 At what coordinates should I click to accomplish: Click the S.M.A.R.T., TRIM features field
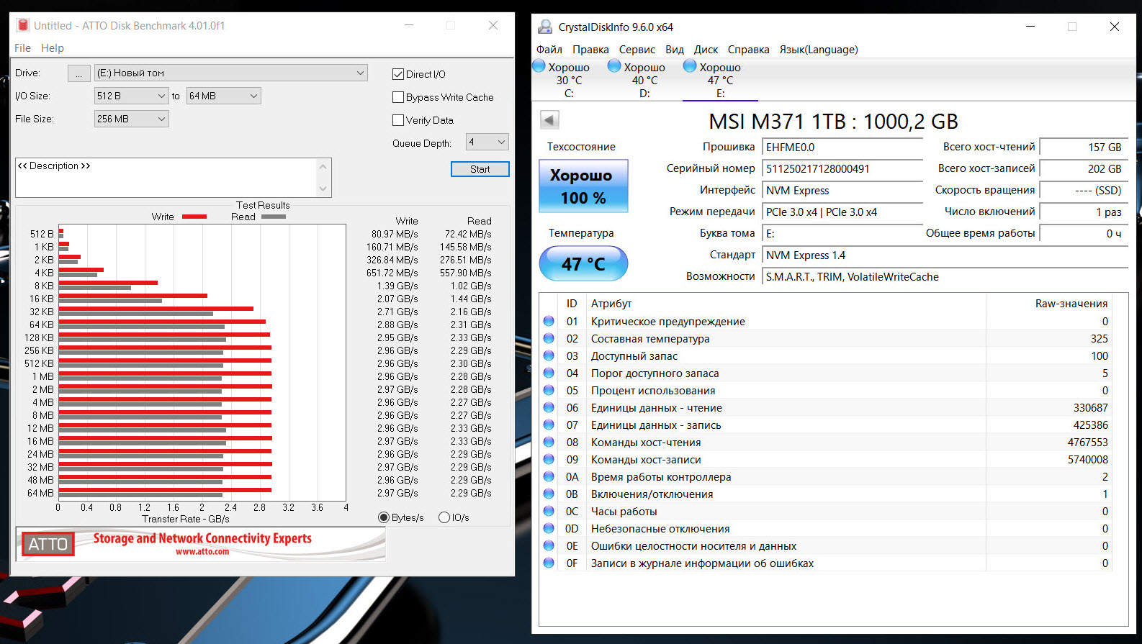coord(945,277)
